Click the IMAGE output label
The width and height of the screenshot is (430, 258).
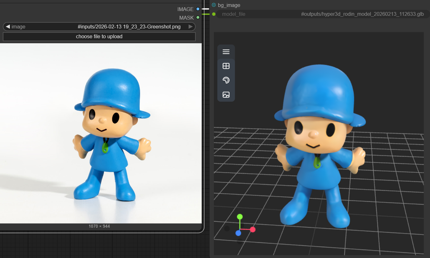pos(185,9)
